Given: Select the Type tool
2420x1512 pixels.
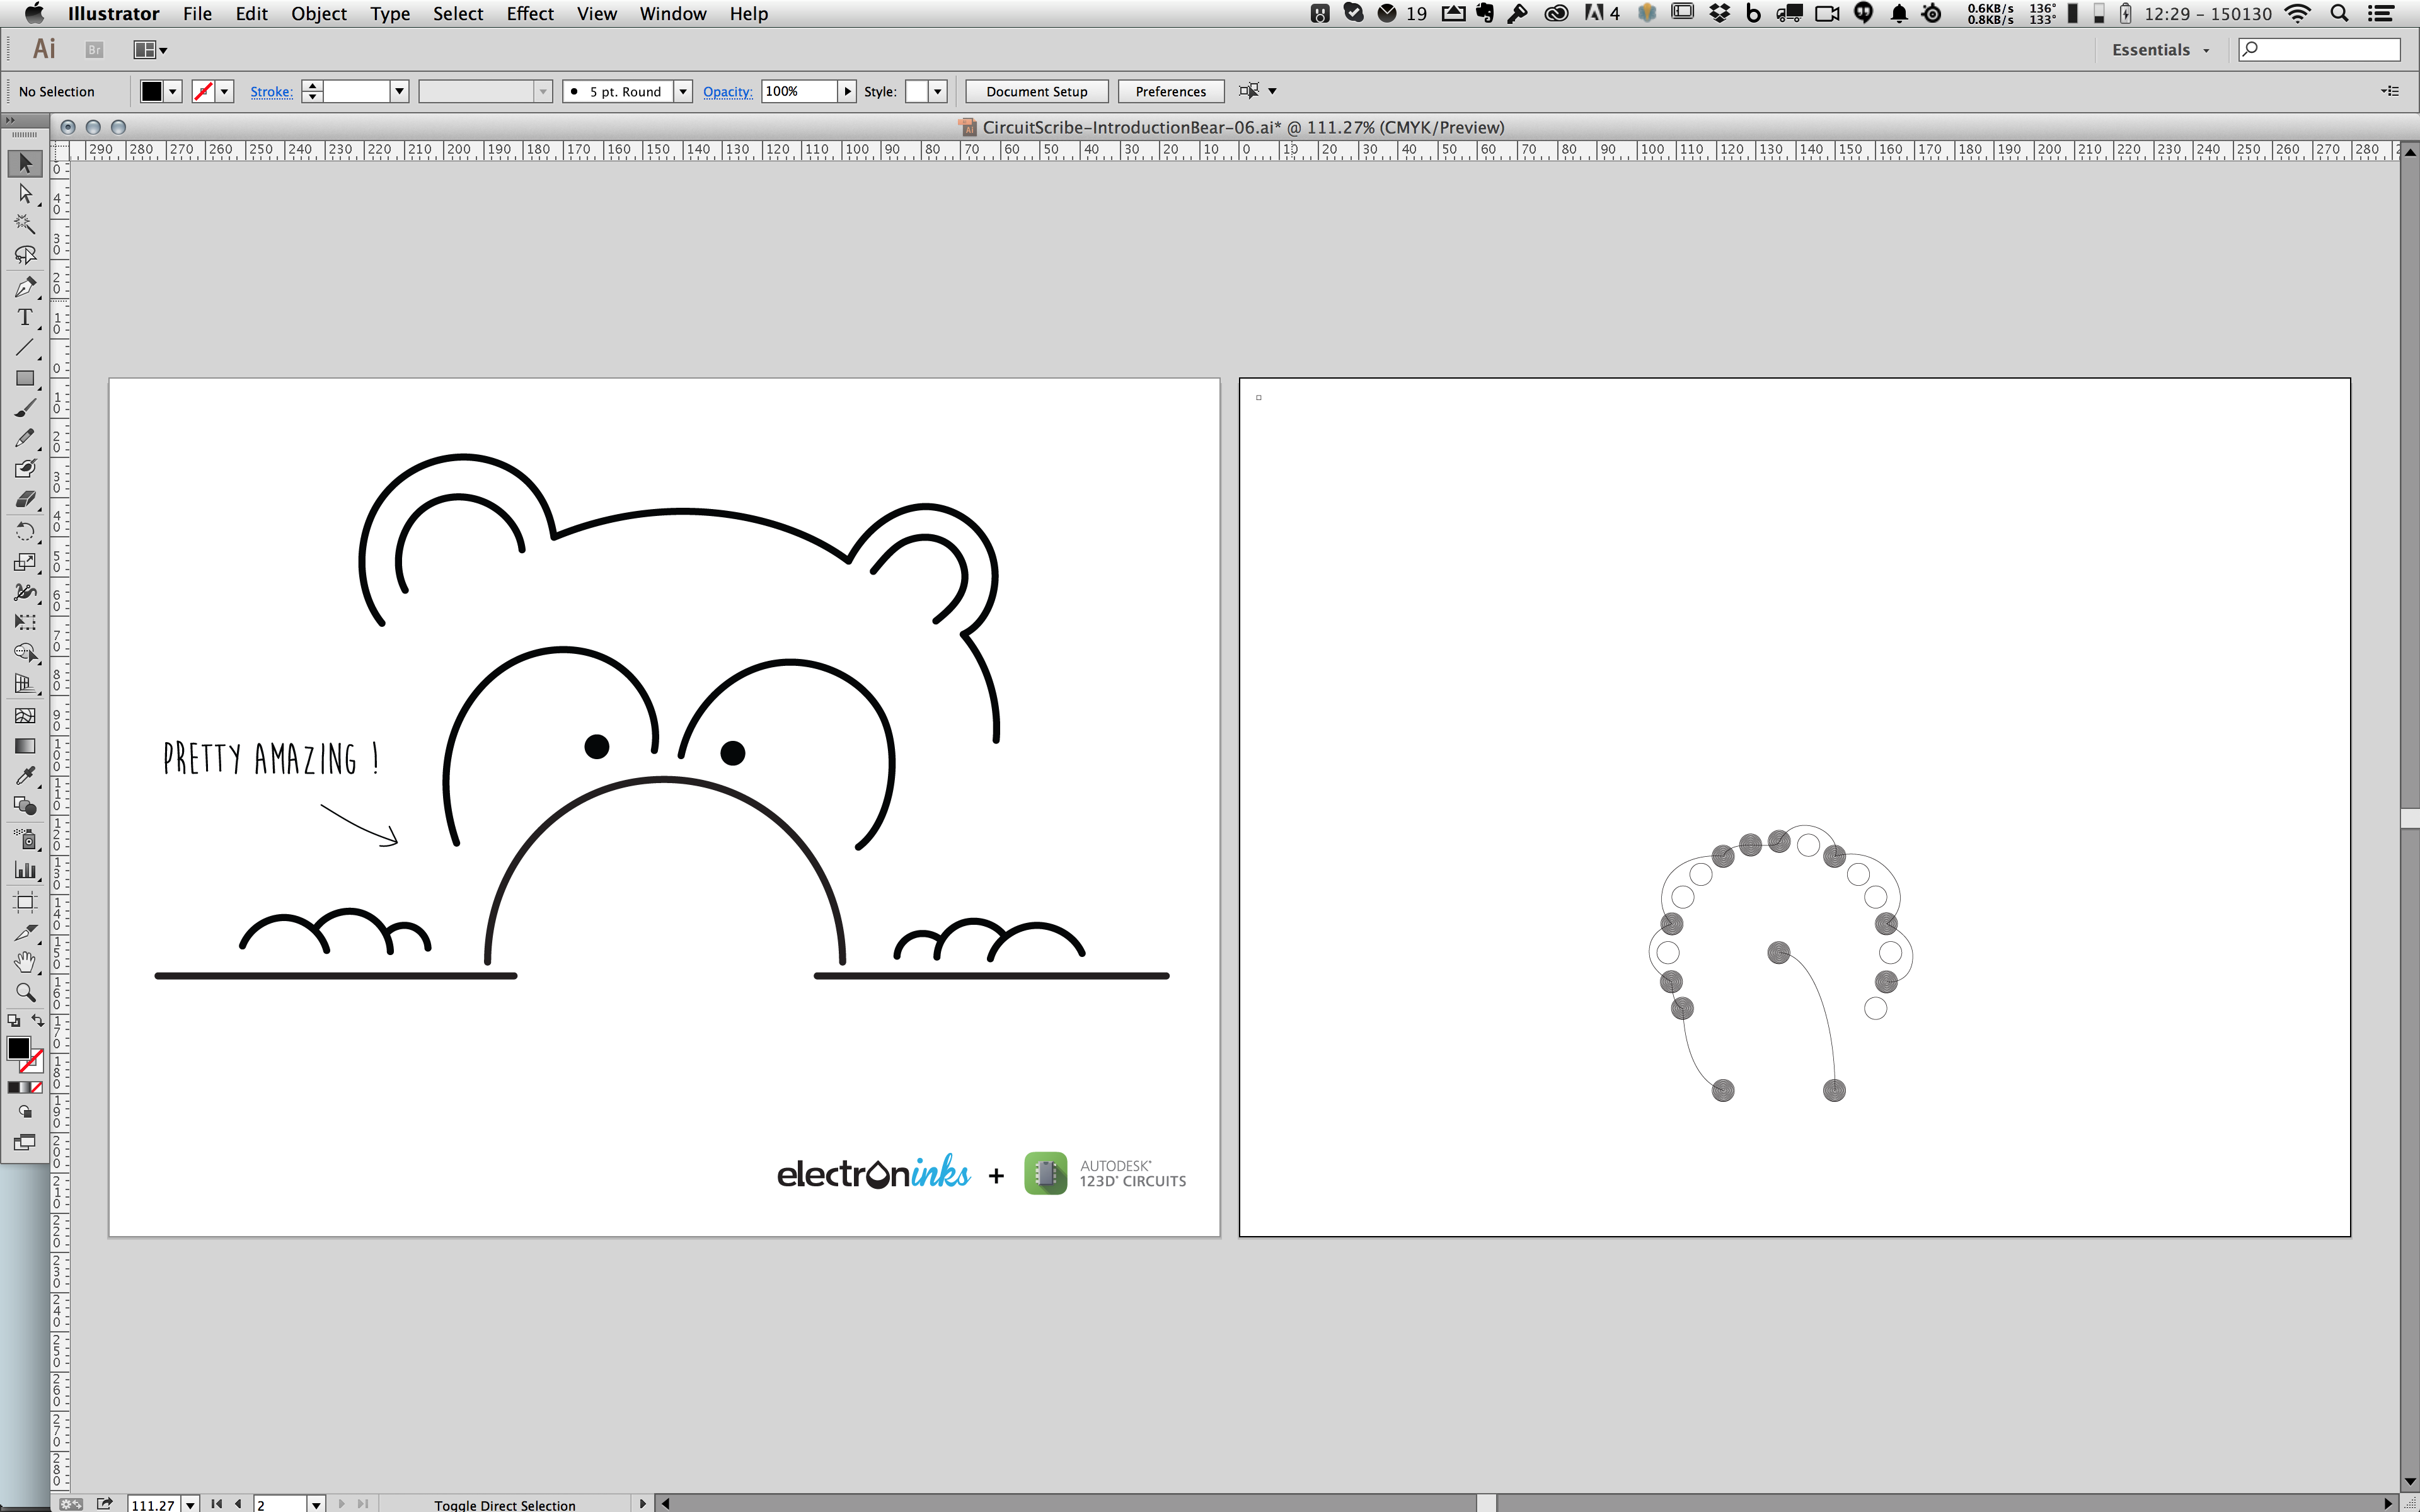Looking at the screenshot, I should tap(25, 318).
